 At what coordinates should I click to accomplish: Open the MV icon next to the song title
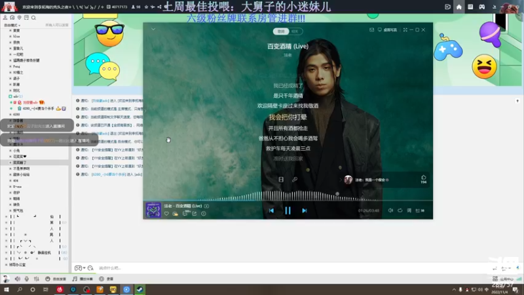pyautogui.click(x=206, y=206)
